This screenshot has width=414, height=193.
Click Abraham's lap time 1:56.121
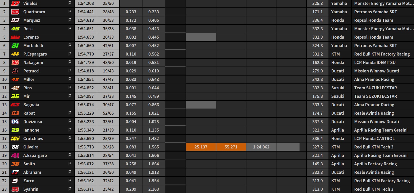coord(86,172)
